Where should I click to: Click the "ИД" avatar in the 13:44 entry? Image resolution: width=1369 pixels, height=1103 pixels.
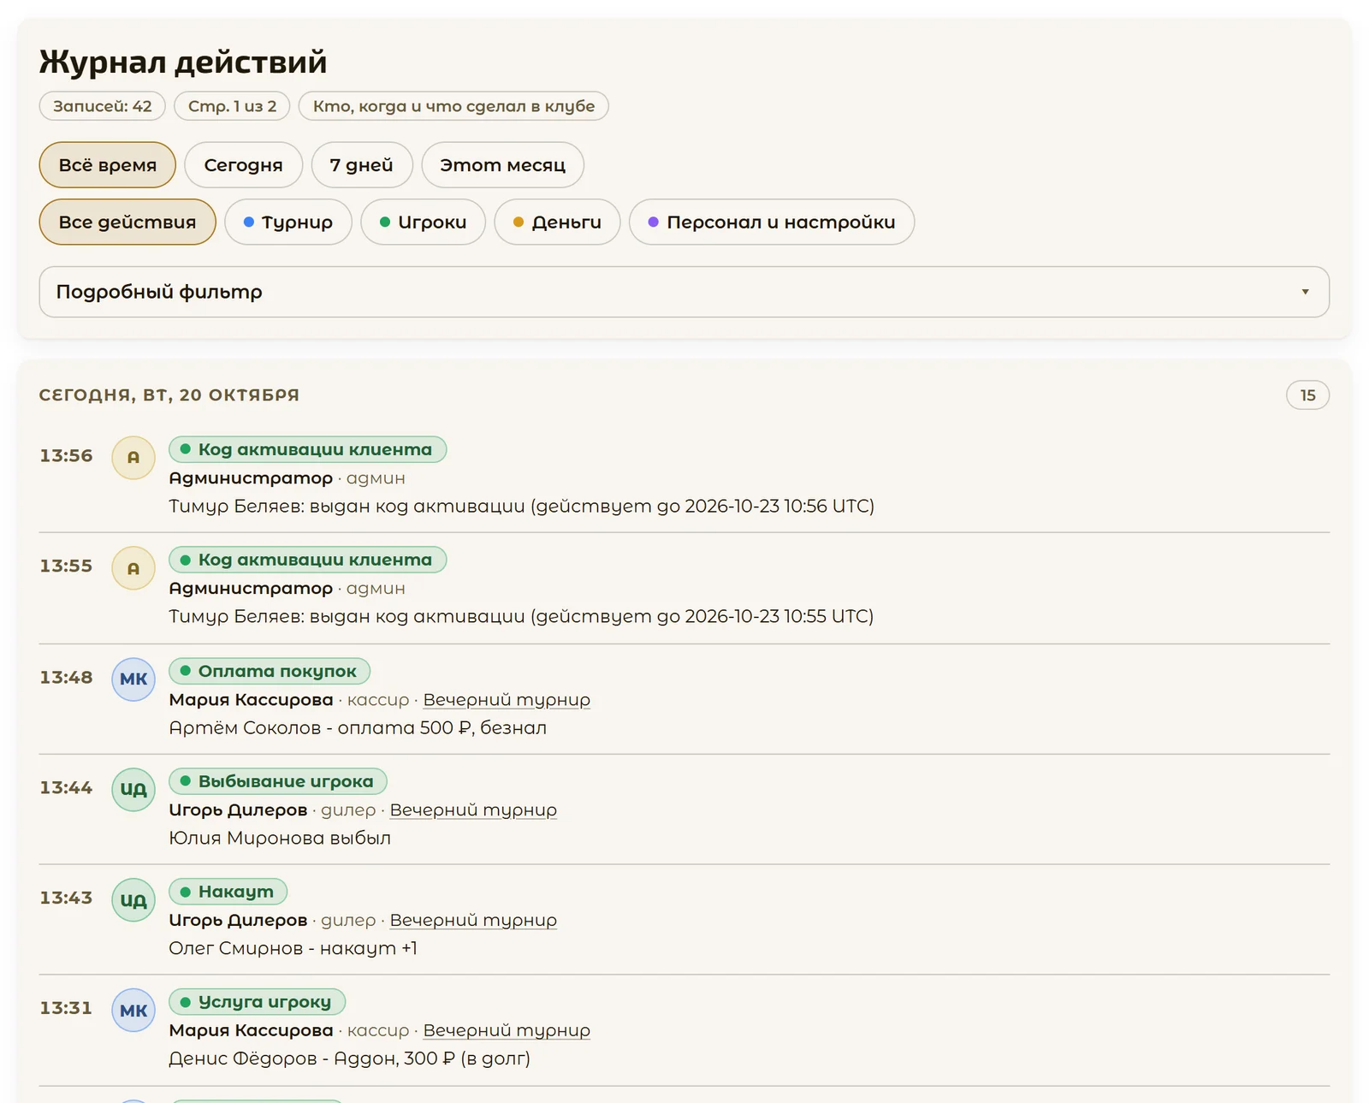(x=133, y=789)
